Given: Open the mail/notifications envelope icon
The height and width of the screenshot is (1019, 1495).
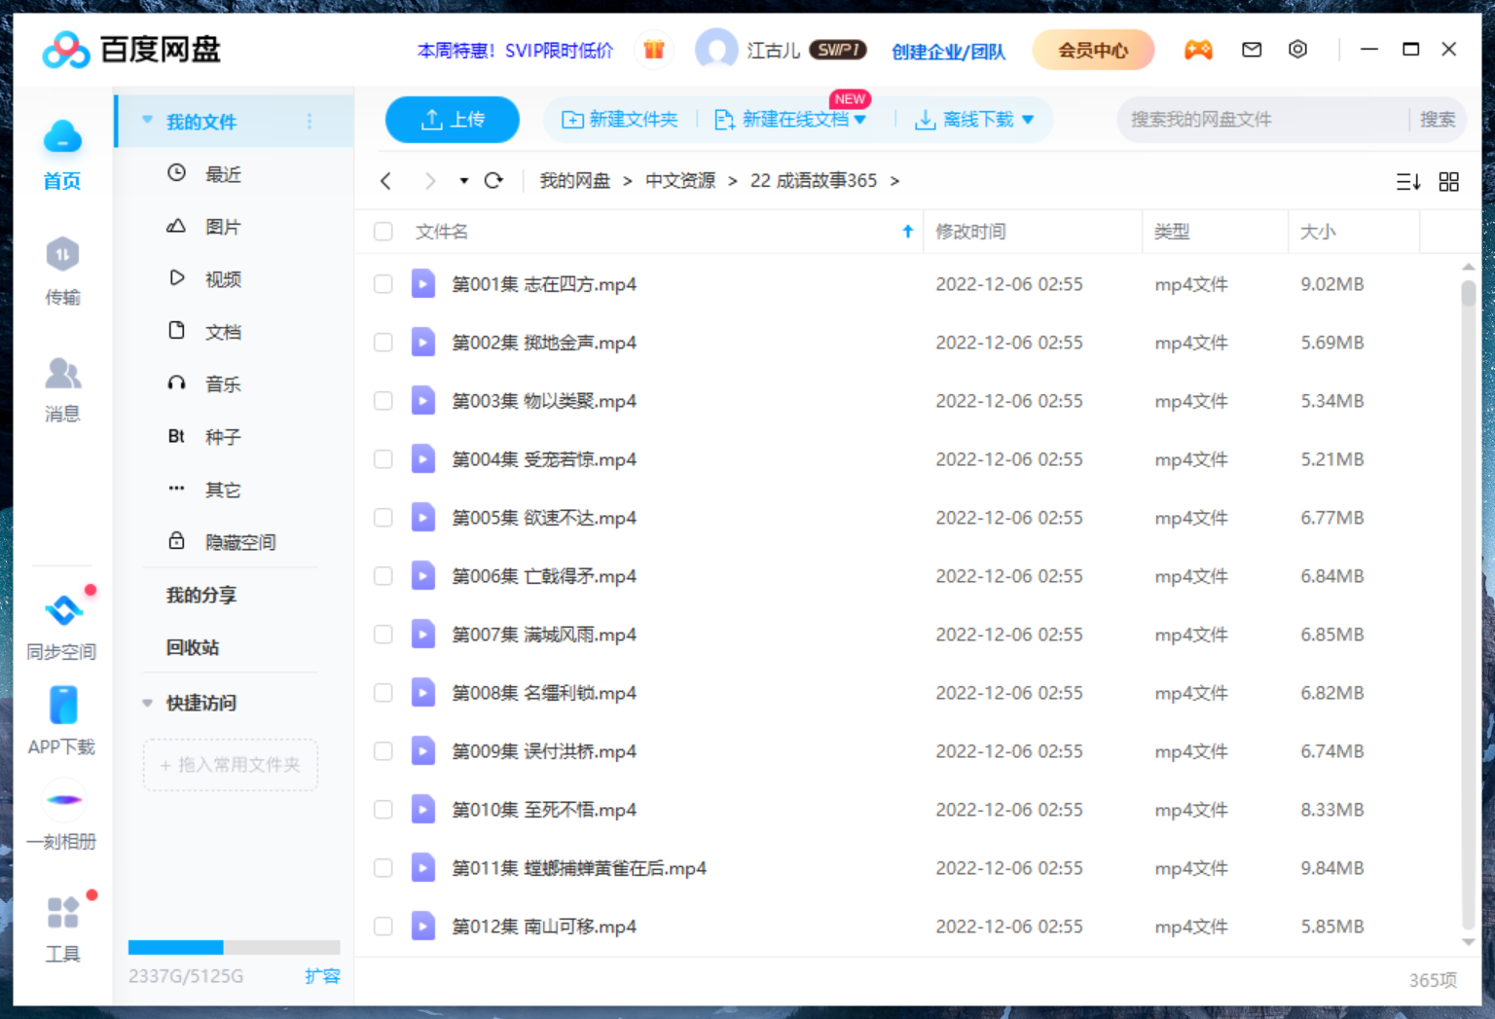Looking at the screenshot, I should [x=1252, y=50].
